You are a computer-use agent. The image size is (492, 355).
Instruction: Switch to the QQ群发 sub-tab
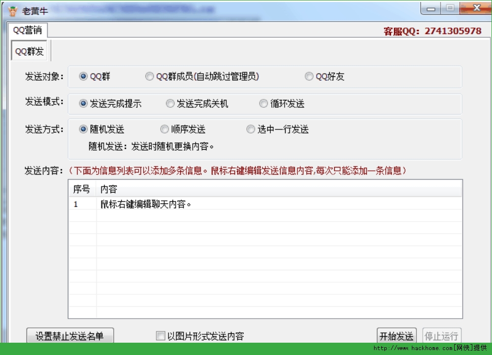point(29,51)
